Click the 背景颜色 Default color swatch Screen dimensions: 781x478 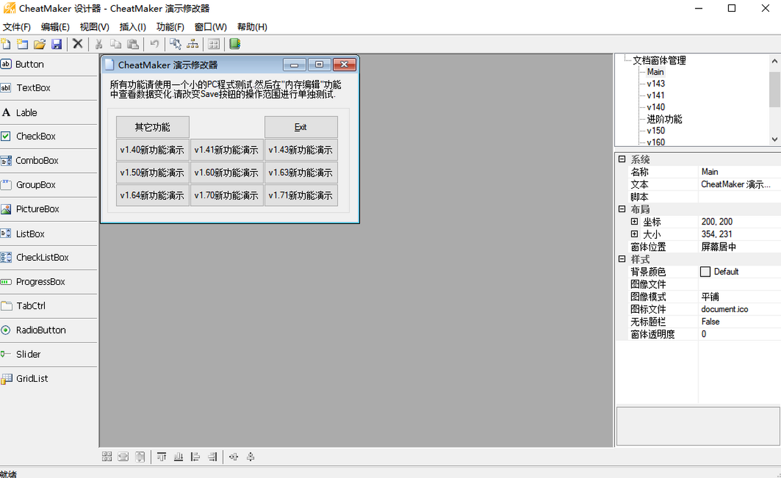(706, 272)
